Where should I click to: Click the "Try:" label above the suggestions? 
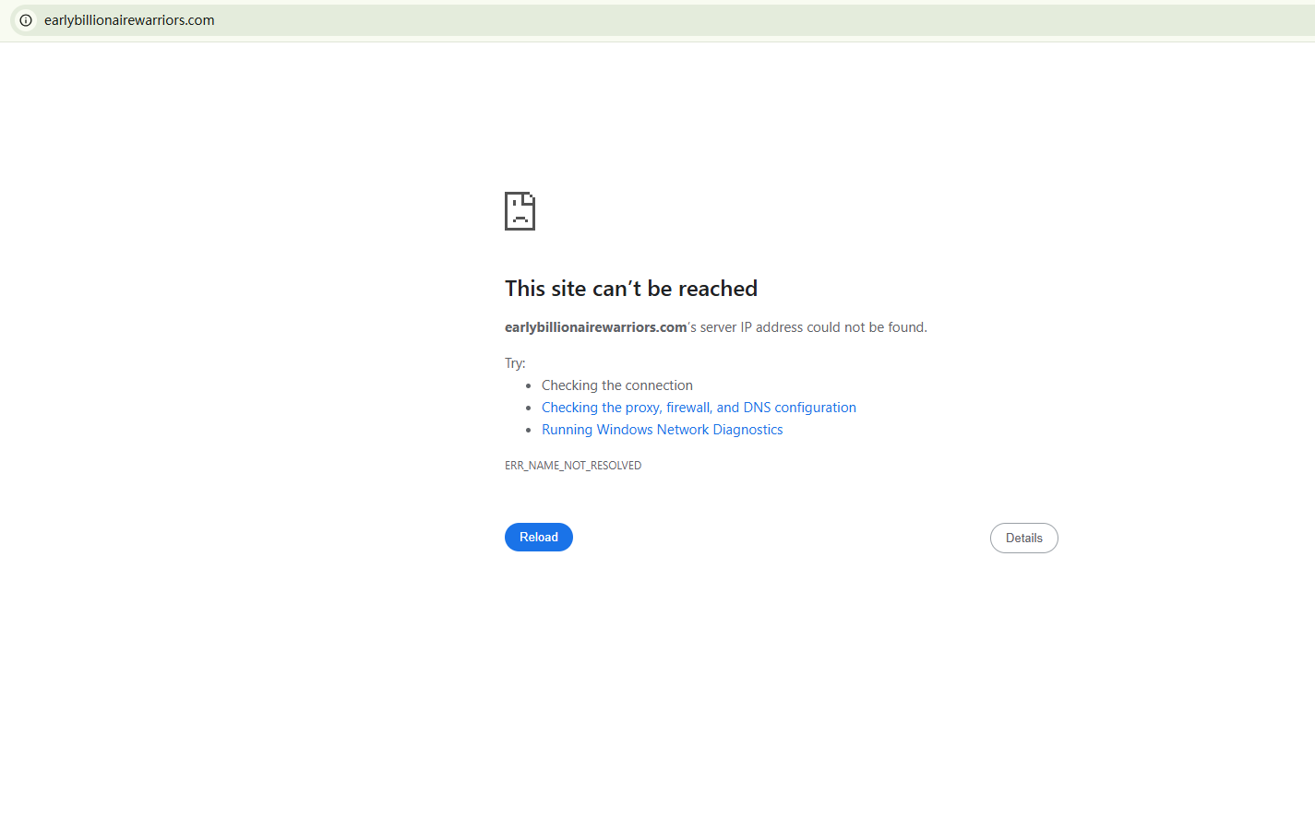click(x=515, y=363)
